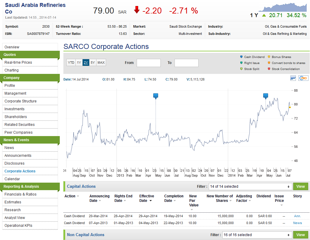
Task: Click the May 2013 cash dividend marker
Action: 156,96
